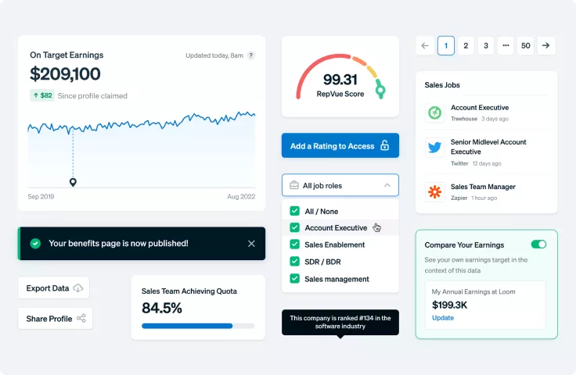Open the Sales Team Manager job listing

coord(483,187)
